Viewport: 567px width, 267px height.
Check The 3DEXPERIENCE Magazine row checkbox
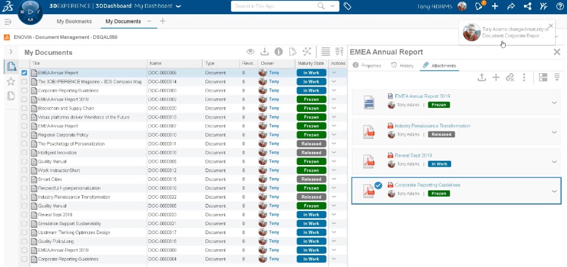24,81
